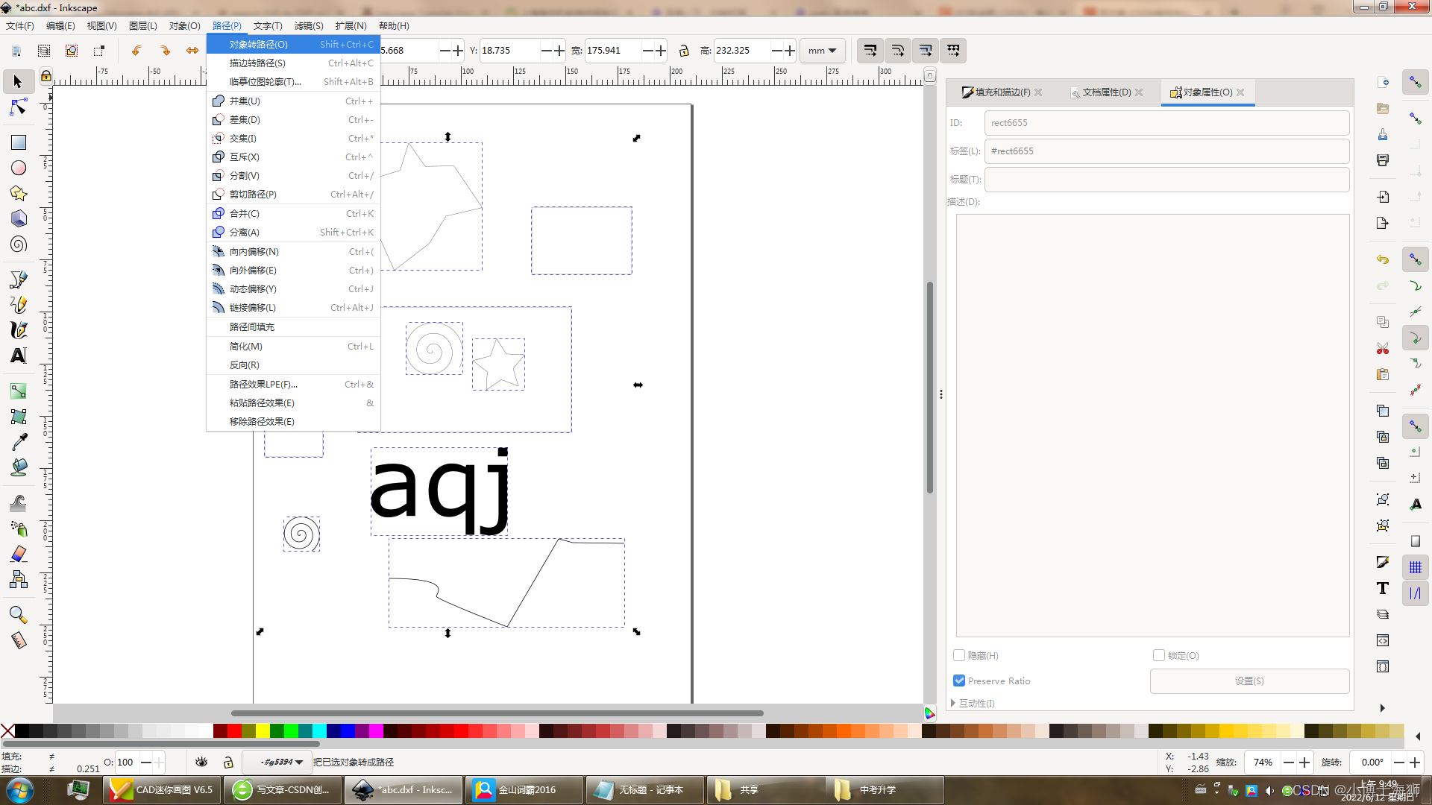This screenshot has width=1432, height=805.
Task: Enable the 锁定(O) lock checkbox
Action: 1158,655
